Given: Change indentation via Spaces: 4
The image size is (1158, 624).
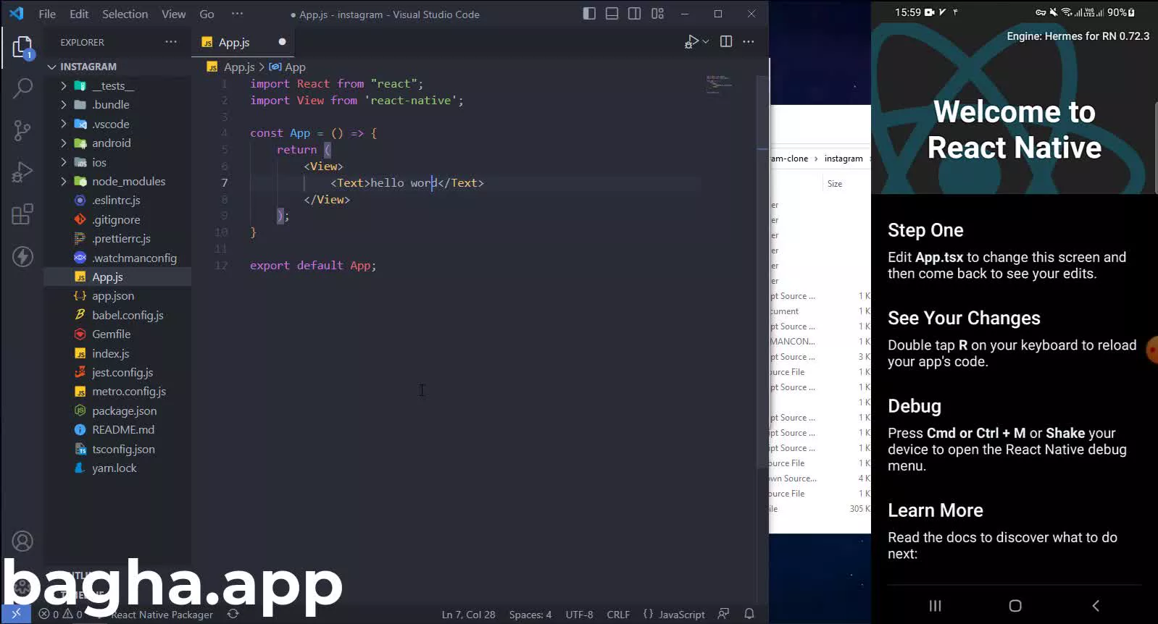Looking at the screenshot, I should [x=530, y=615].
